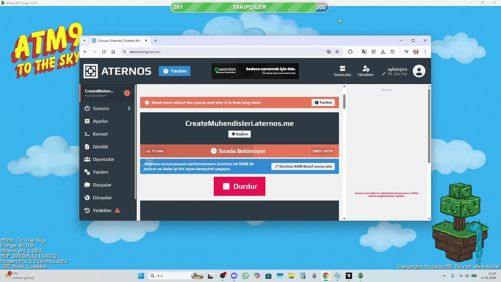The height and width of the screenshot is (282, 501).
Task: Select the Sunucu | Aternos browser tab
Action: pyautogui.click(x=119, y=40)
